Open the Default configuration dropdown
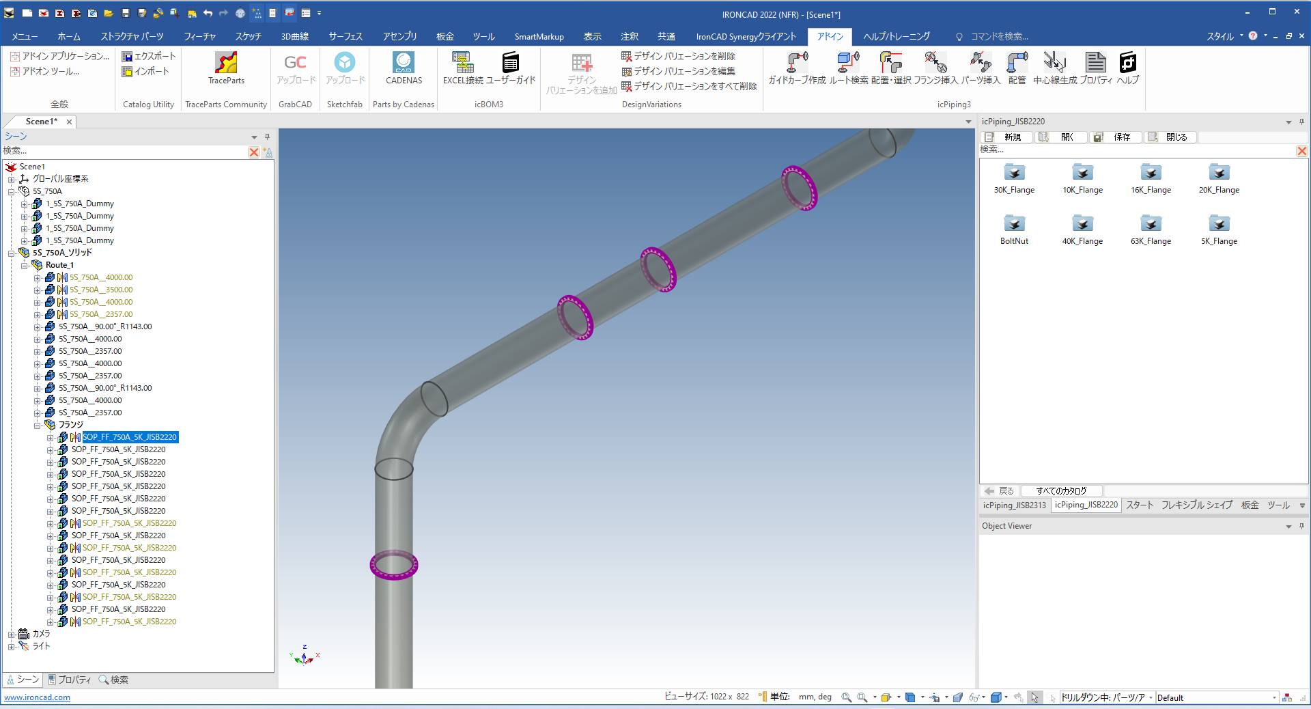The height and width of the screenshot is (709, 1311). (1274, 697)
